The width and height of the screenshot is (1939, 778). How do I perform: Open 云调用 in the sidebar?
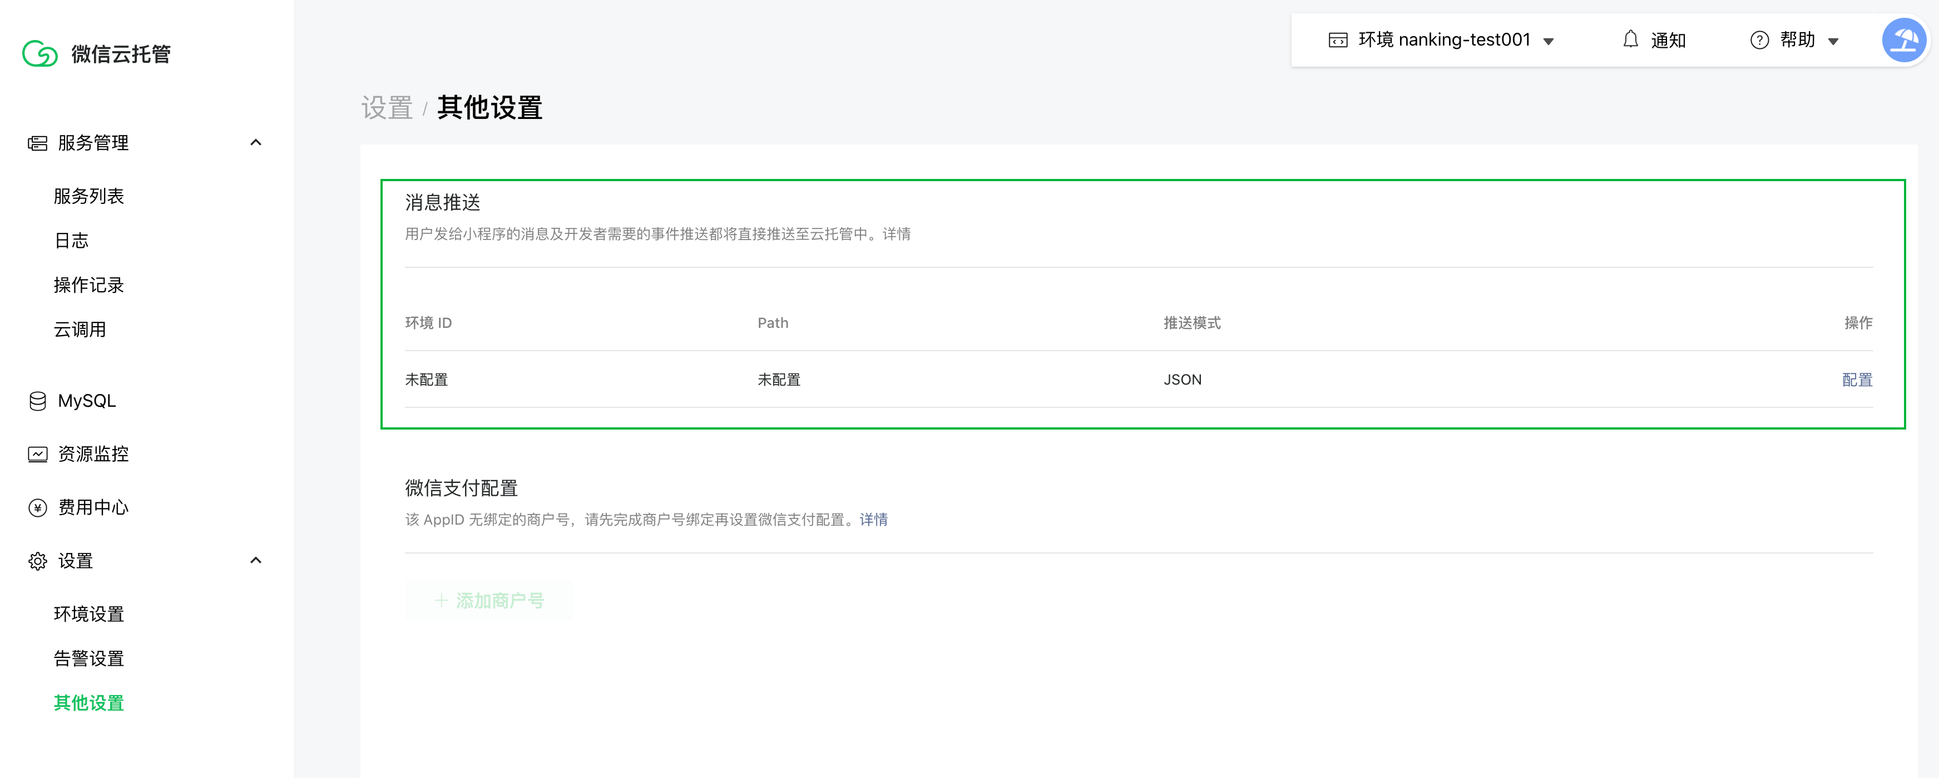80,329
